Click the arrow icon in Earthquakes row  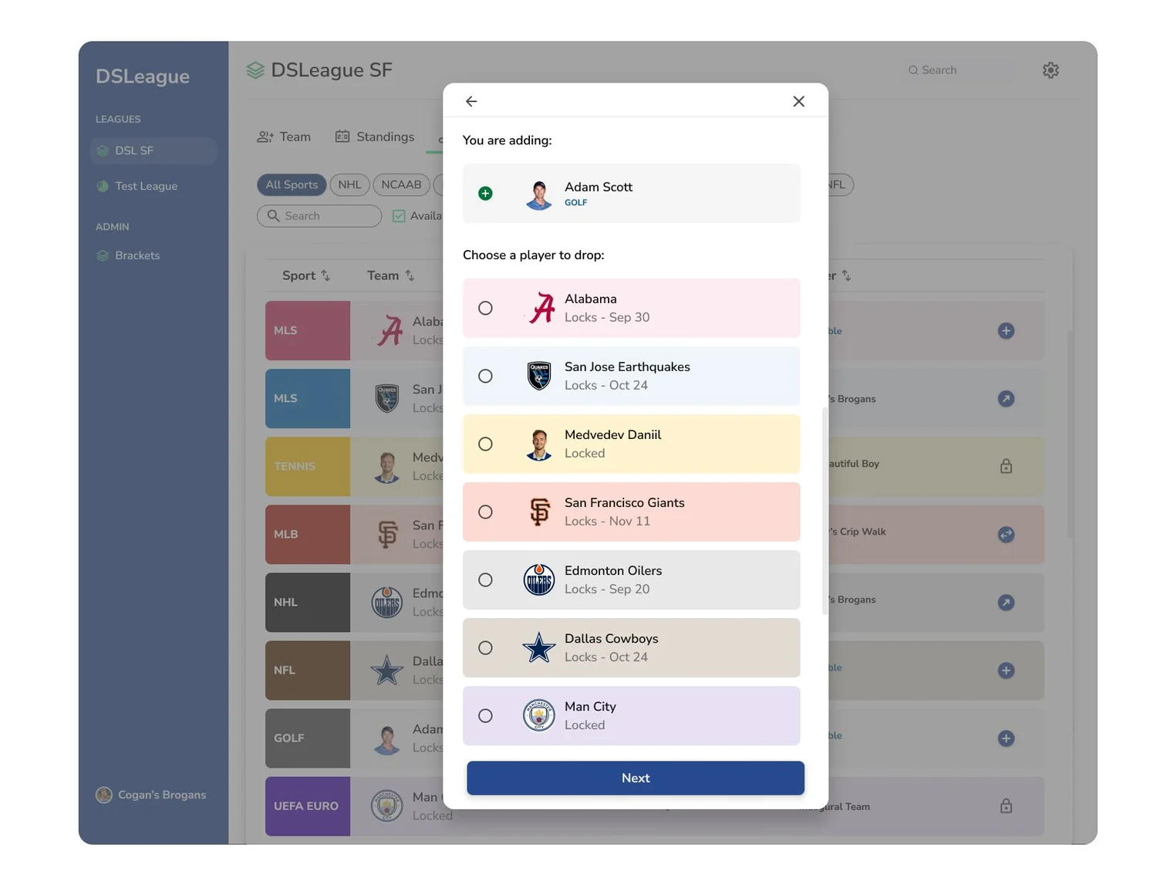click(1006, 399)
